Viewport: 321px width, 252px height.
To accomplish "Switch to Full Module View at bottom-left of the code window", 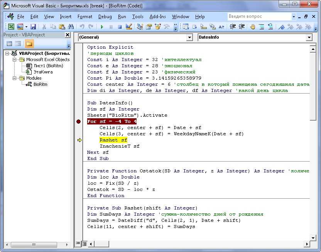I will pyautogui.click(x=84, y=244).
